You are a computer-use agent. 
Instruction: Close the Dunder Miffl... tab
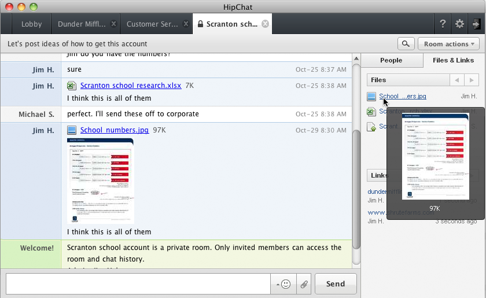click(x=114, y=24)
